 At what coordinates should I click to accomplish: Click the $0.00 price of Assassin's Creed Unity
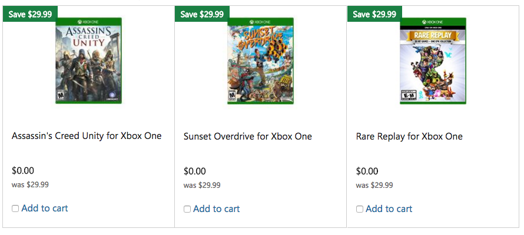(x=23, y=171)
